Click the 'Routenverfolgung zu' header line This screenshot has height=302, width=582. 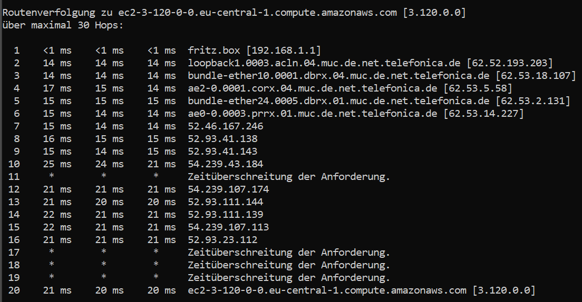tap(234, 13)
